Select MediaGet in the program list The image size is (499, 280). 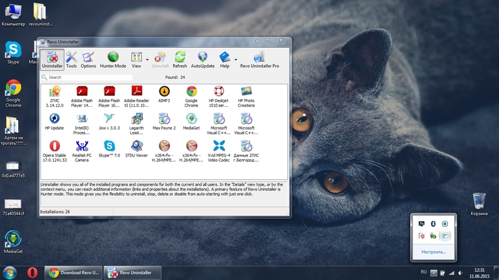tap(191, 122)
